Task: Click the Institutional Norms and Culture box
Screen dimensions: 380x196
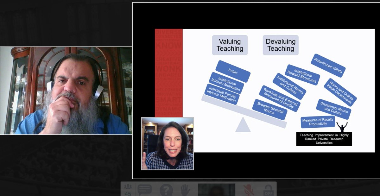Action: tap(289, 86)
